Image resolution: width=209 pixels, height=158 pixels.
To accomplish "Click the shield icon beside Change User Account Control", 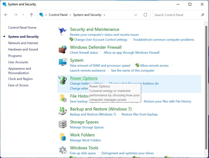I will [71, 39].
